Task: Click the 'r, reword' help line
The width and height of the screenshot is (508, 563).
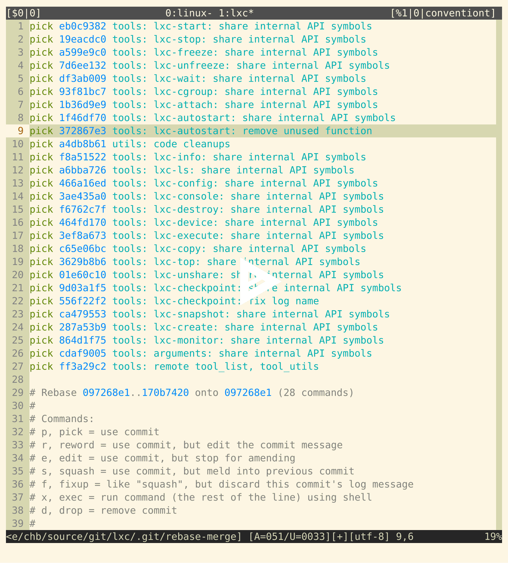Action: (x=186, y=445)
